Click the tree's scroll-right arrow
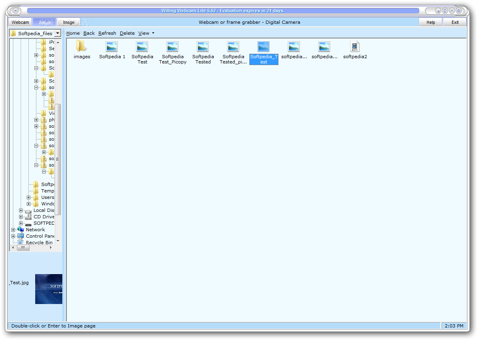The height and width of the screenshot is (340, 478). click(x=51, y=247)
